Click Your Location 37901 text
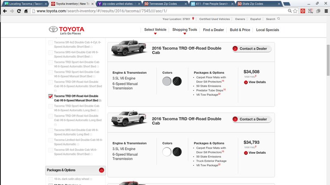This screenshot has width=330, height=185. 176,19
